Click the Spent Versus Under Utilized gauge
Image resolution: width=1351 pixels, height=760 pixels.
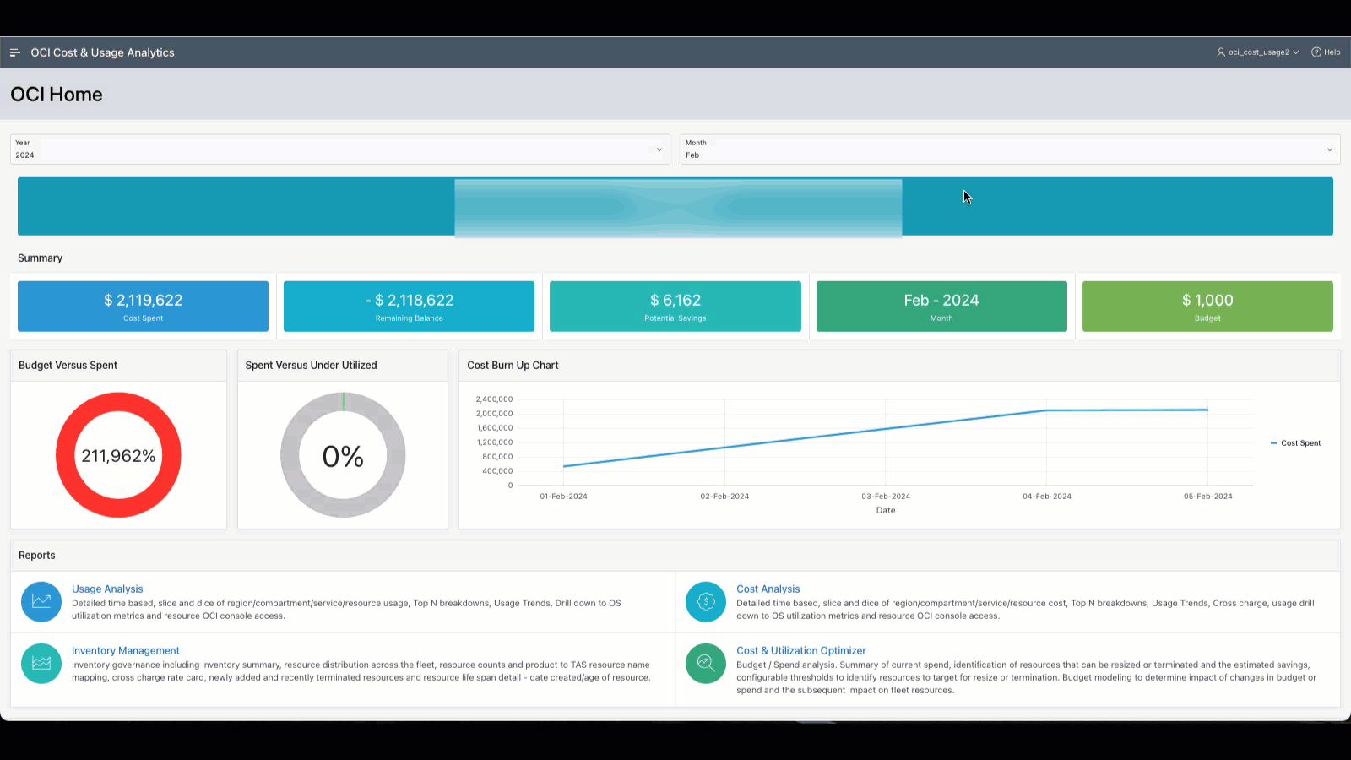(342, 455)
